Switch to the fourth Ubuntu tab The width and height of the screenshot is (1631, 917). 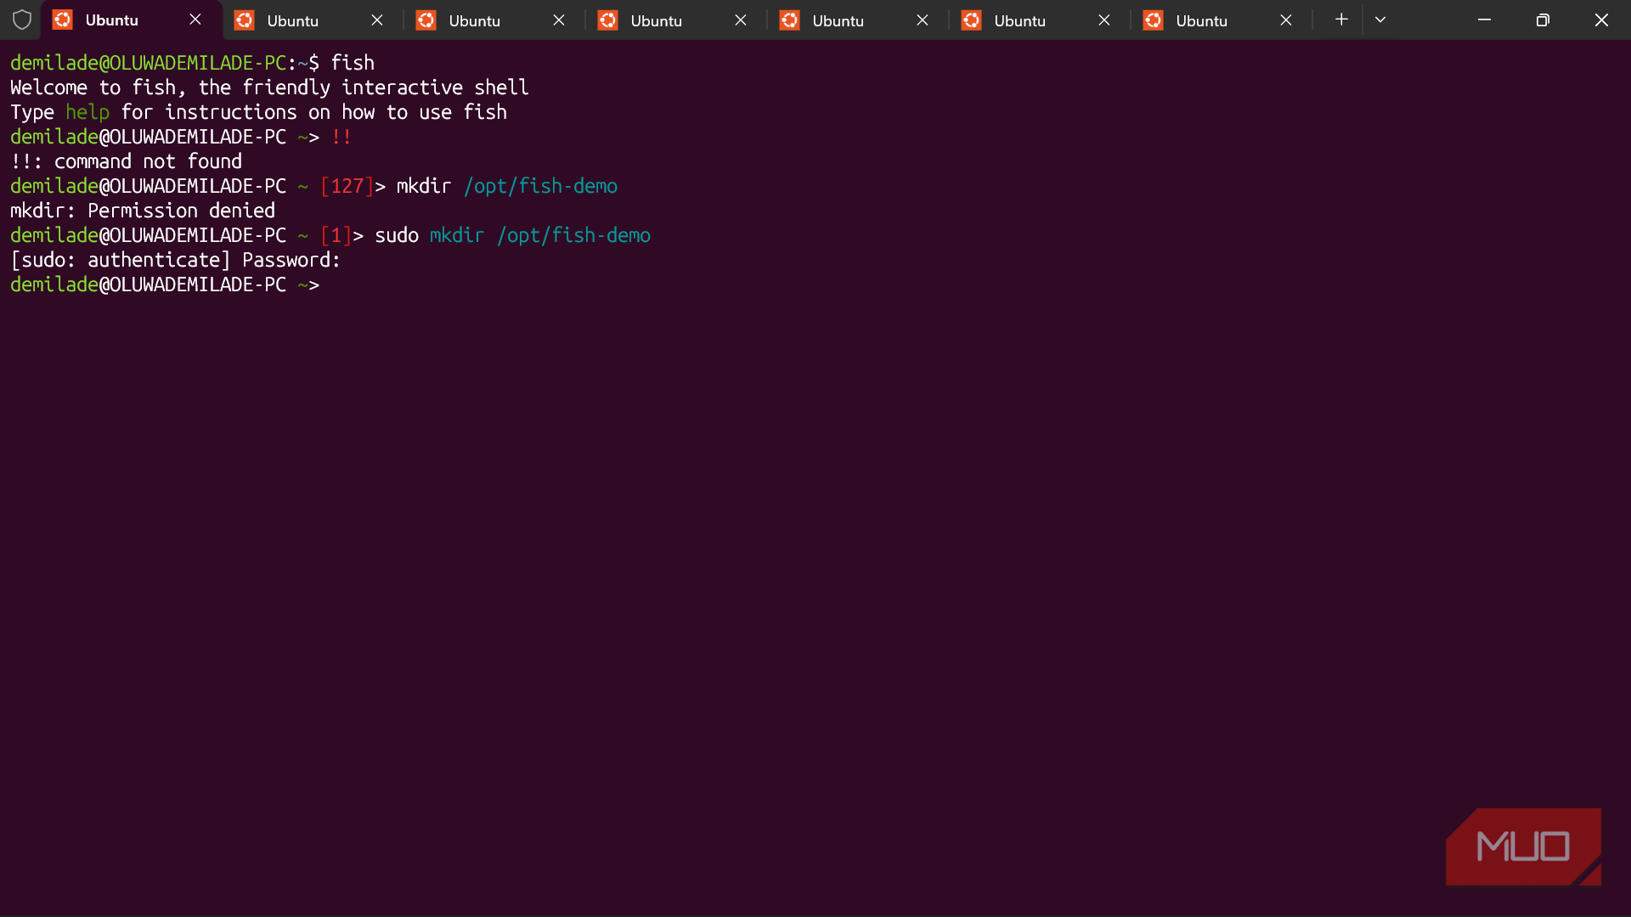point(676,20)
